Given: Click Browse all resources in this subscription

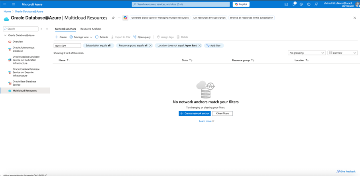Looking at the screenshot, I should pos(252,18).
